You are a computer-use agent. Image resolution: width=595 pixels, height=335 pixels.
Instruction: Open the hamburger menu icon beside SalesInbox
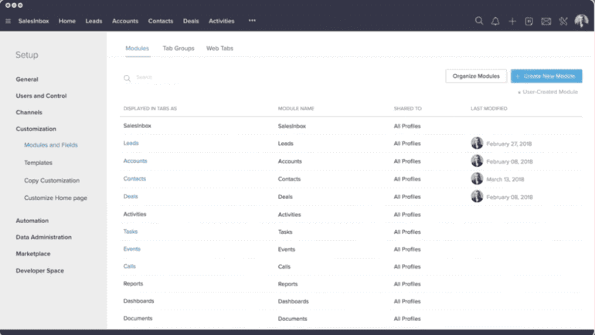tap(8, 21)
